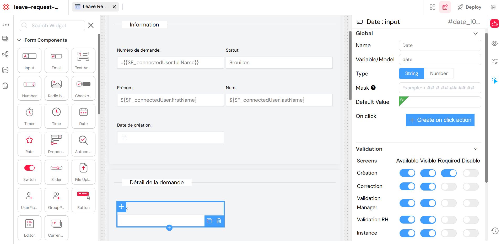Collapse the Validation section chevron
This screenshot has height=244, width=501.
click(475, 149)
